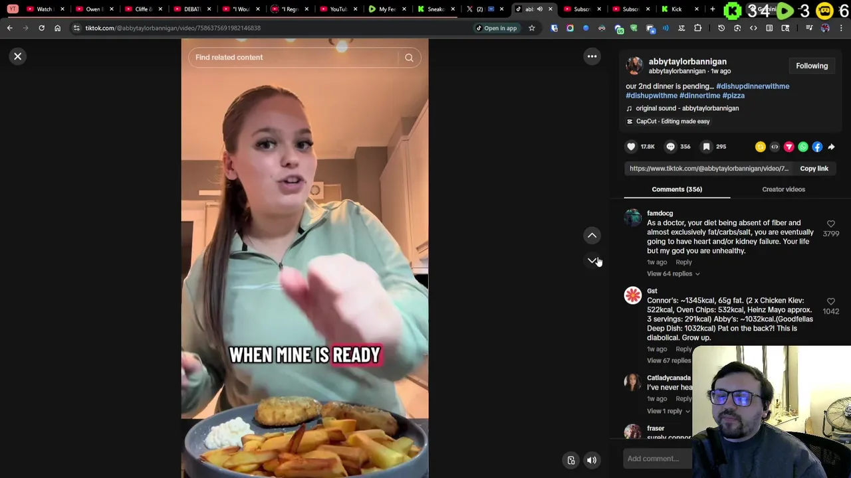Click the Copy link button
The image size is (851, 478).
(x=814, y=169)
